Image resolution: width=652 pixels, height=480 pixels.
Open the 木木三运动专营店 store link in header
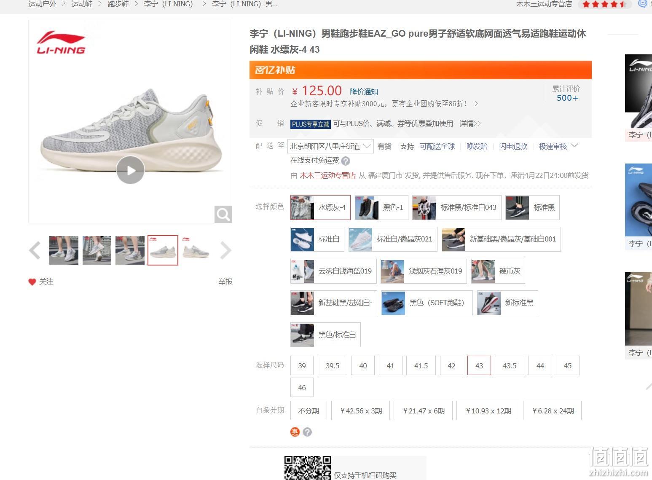point(544,4)
